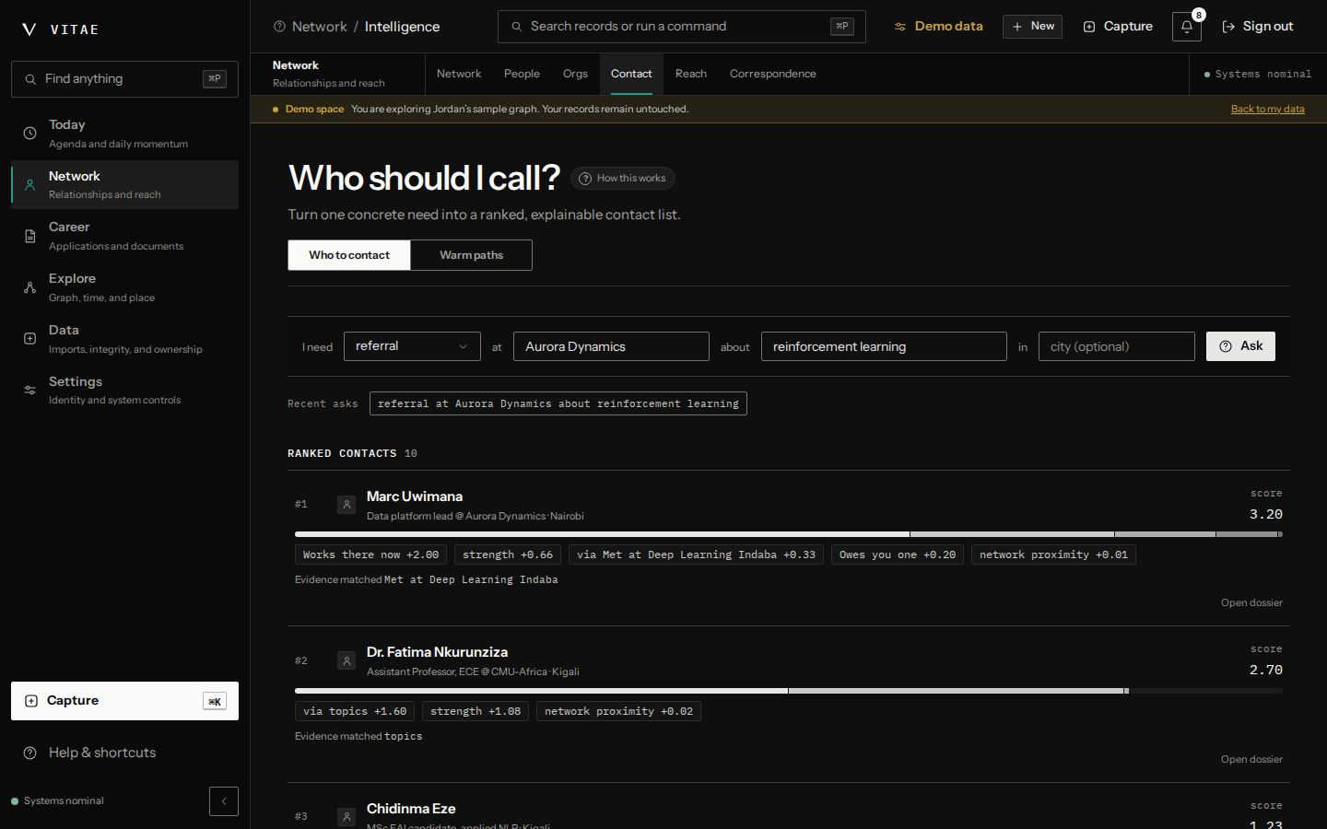Screen dimensions: 1327x829
Task: Click How this works button
Action: coord(623,179)
